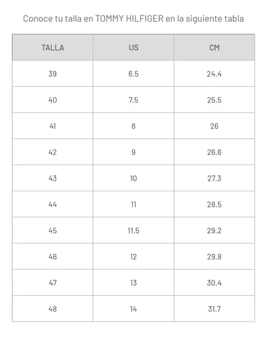This screenshot has width=267, height=337.
Task: Select the size 39 cell
Action: tap(53, 73)
